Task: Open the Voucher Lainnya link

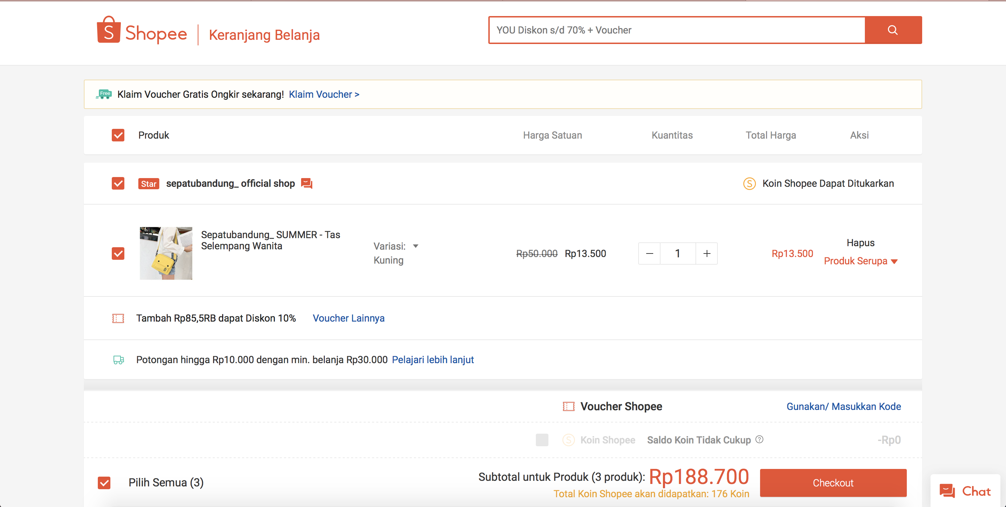Action: tap(348, 318)
